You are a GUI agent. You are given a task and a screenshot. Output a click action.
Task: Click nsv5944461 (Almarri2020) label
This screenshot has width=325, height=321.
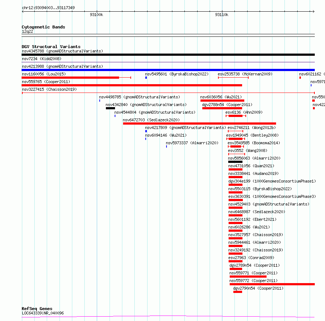(255, 242)
